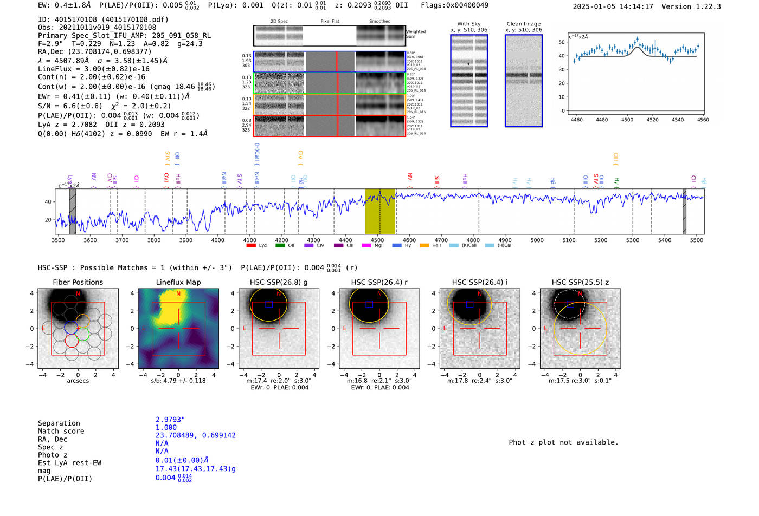Screen dimensions: 759x516
Task: Click the timestamp 2025-01-05 14:14:17
Action: tap(613, 6)
